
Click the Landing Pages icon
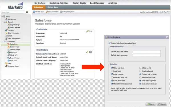click(x=9, y=50)
